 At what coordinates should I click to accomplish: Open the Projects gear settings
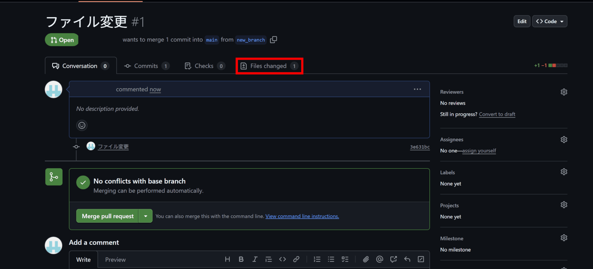[x=564, y=205]
